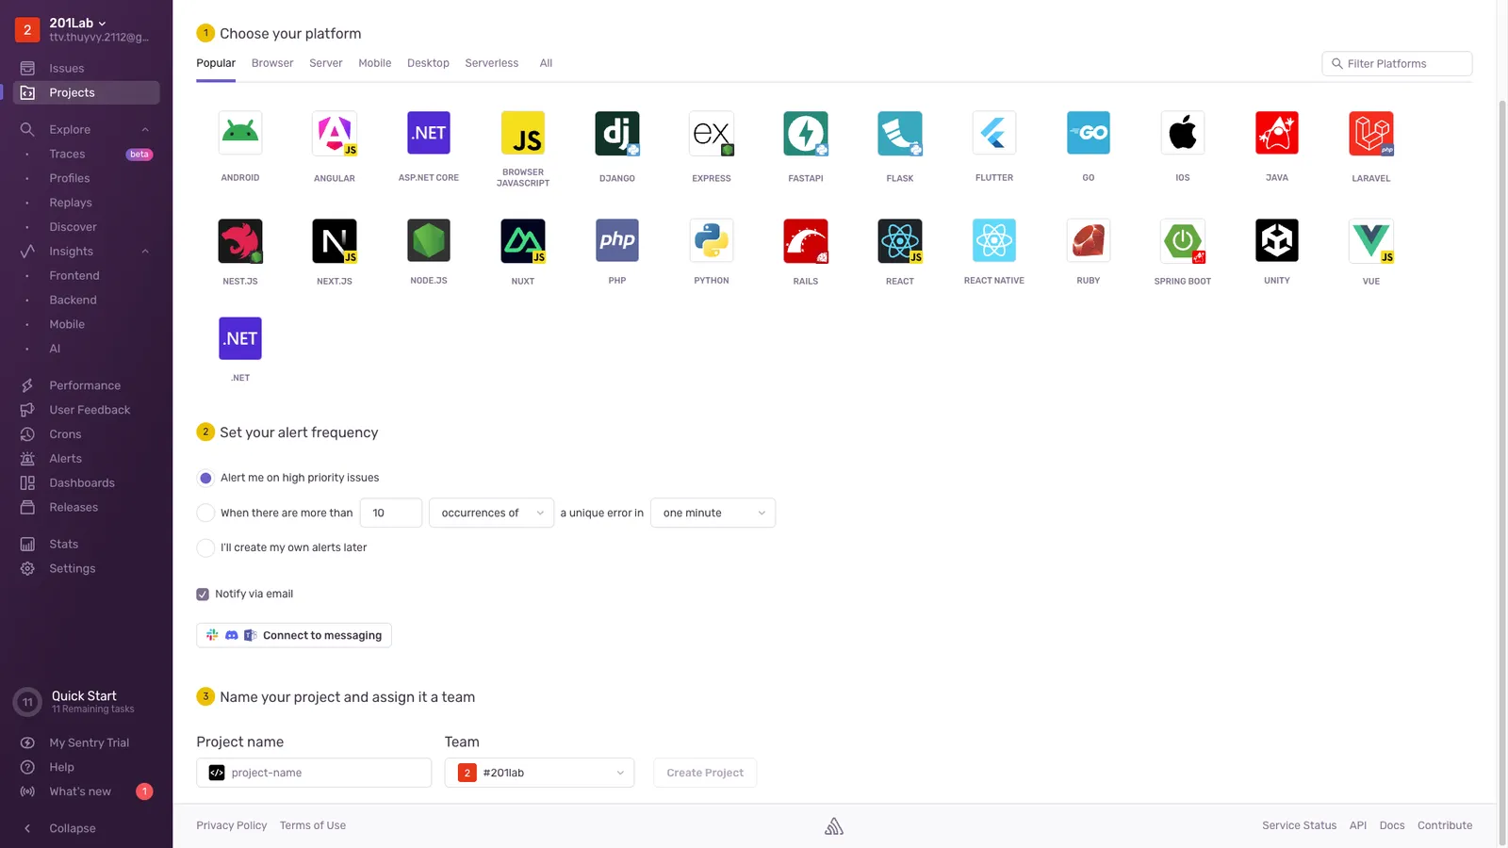Switch to the Serverless platform tab
Image resolution: width=1508 pixels, height=848 pixels.
click(x=492, y=63)
